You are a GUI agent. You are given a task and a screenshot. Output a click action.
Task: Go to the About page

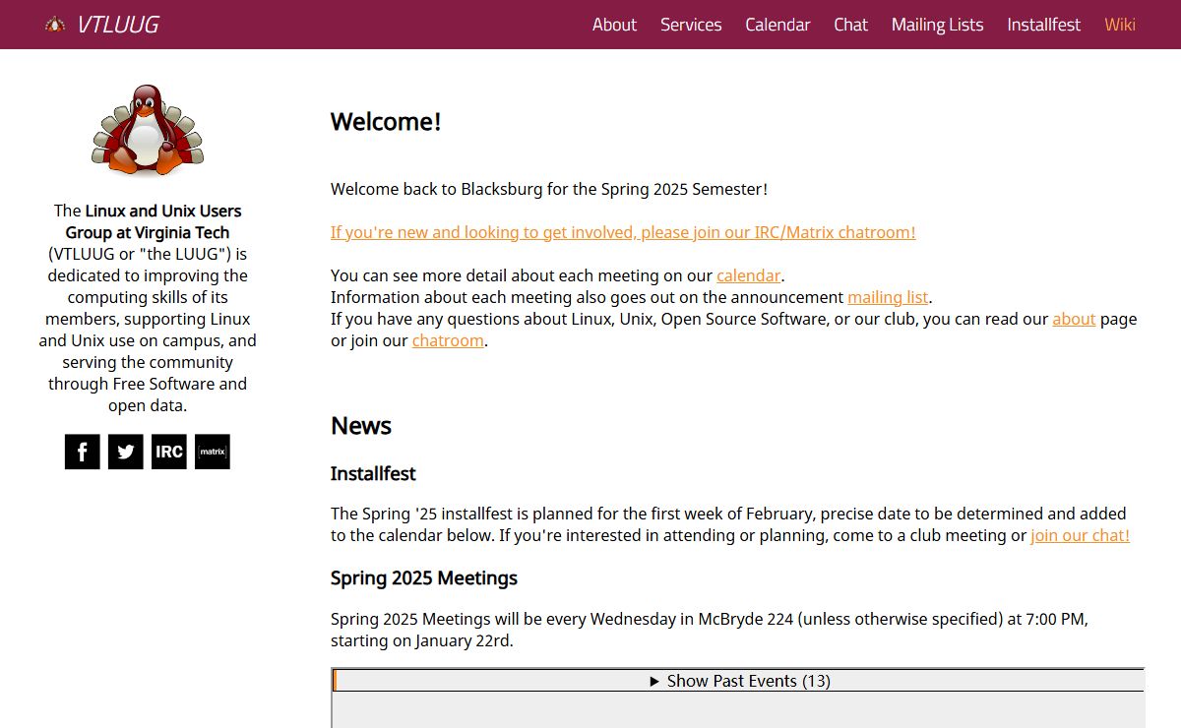click(614, 25)
